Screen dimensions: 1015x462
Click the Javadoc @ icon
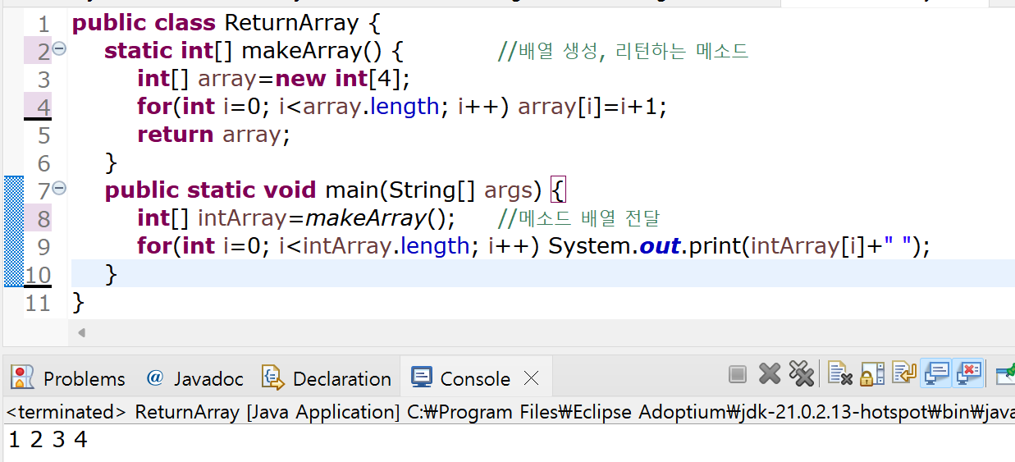pos(154,377)
